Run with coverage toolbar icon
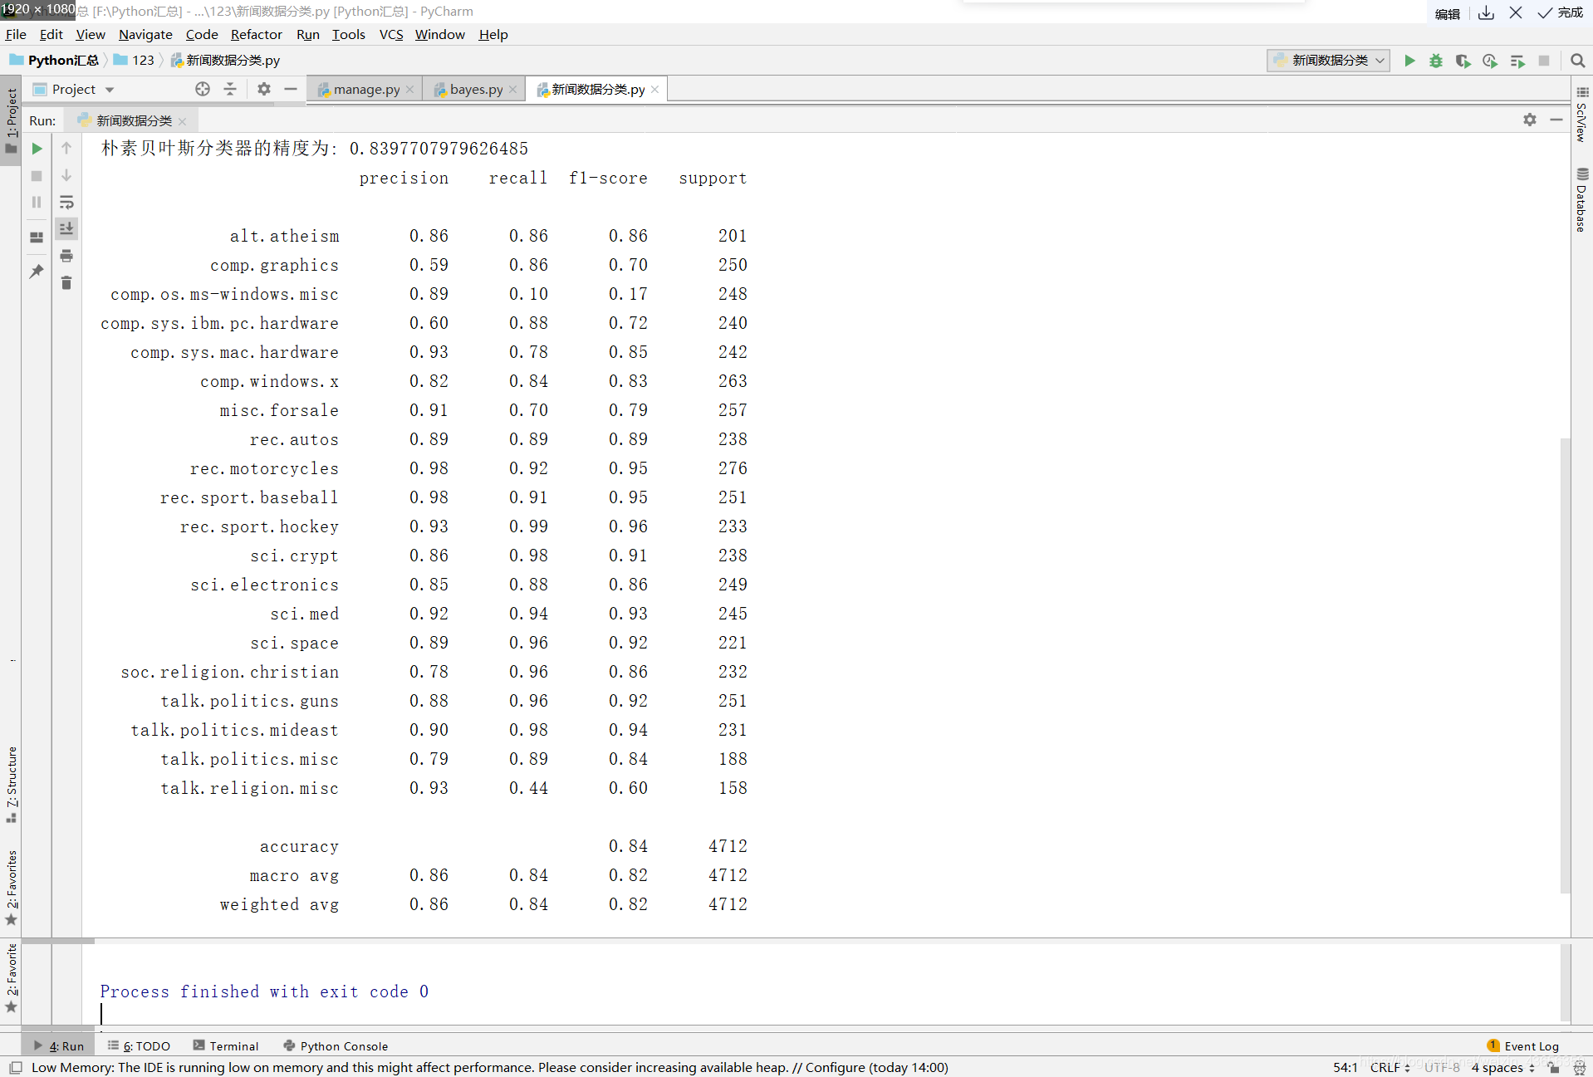This screenshot has height=1077, width=1593. [1463, 61]
